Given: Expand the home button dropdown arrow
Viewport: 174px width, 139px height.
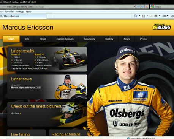Looking at the screenshot, I should point(139,16).
